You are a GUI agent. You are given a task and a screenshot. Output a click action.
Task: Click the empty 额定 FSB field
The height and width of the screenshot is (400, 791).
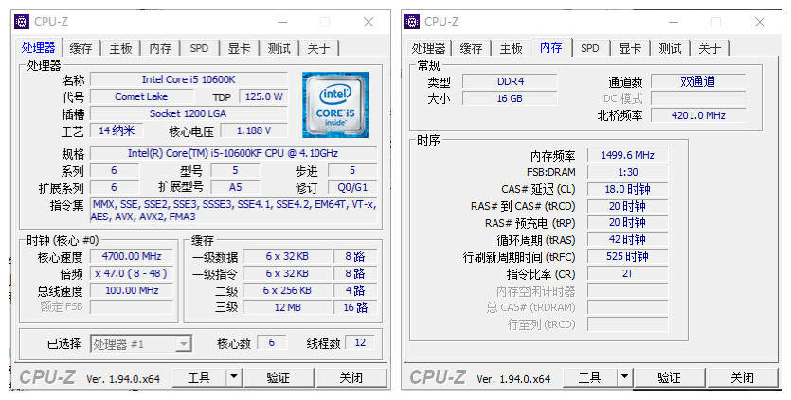pos(132,307)
